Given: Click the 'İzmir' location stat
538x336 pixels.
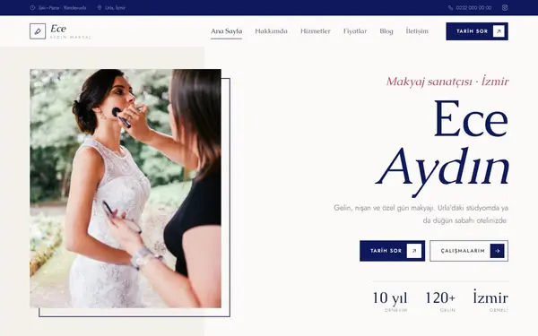Looking at the screenshot, I should click(490, 301).
